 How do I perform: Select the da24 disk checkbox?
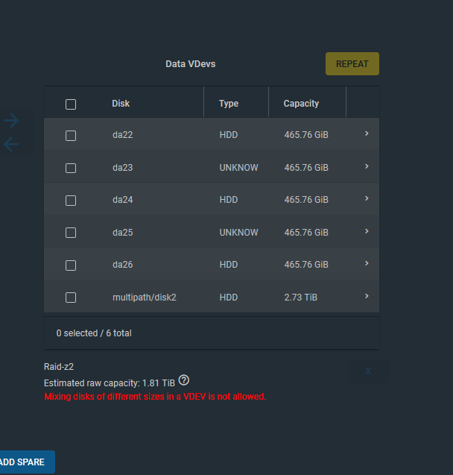pos(71,201)
